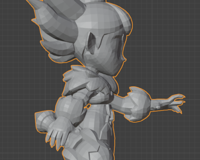
Task: Click the near puffy shoulder sleeve
Action: point(69,107)
